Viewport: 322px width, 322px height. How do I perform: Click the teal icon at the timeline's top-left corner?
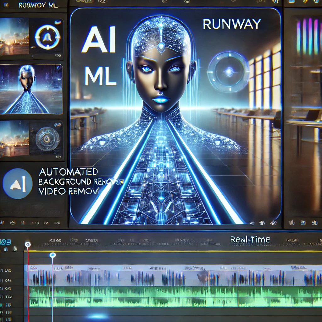[x=5, y=242]
